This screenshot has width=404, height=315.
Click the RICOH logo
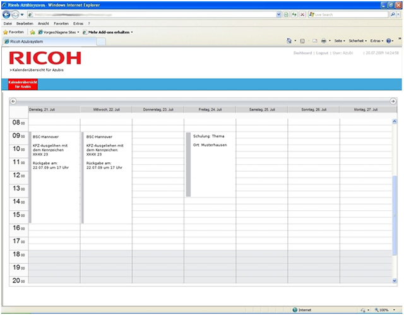point(45,57)
